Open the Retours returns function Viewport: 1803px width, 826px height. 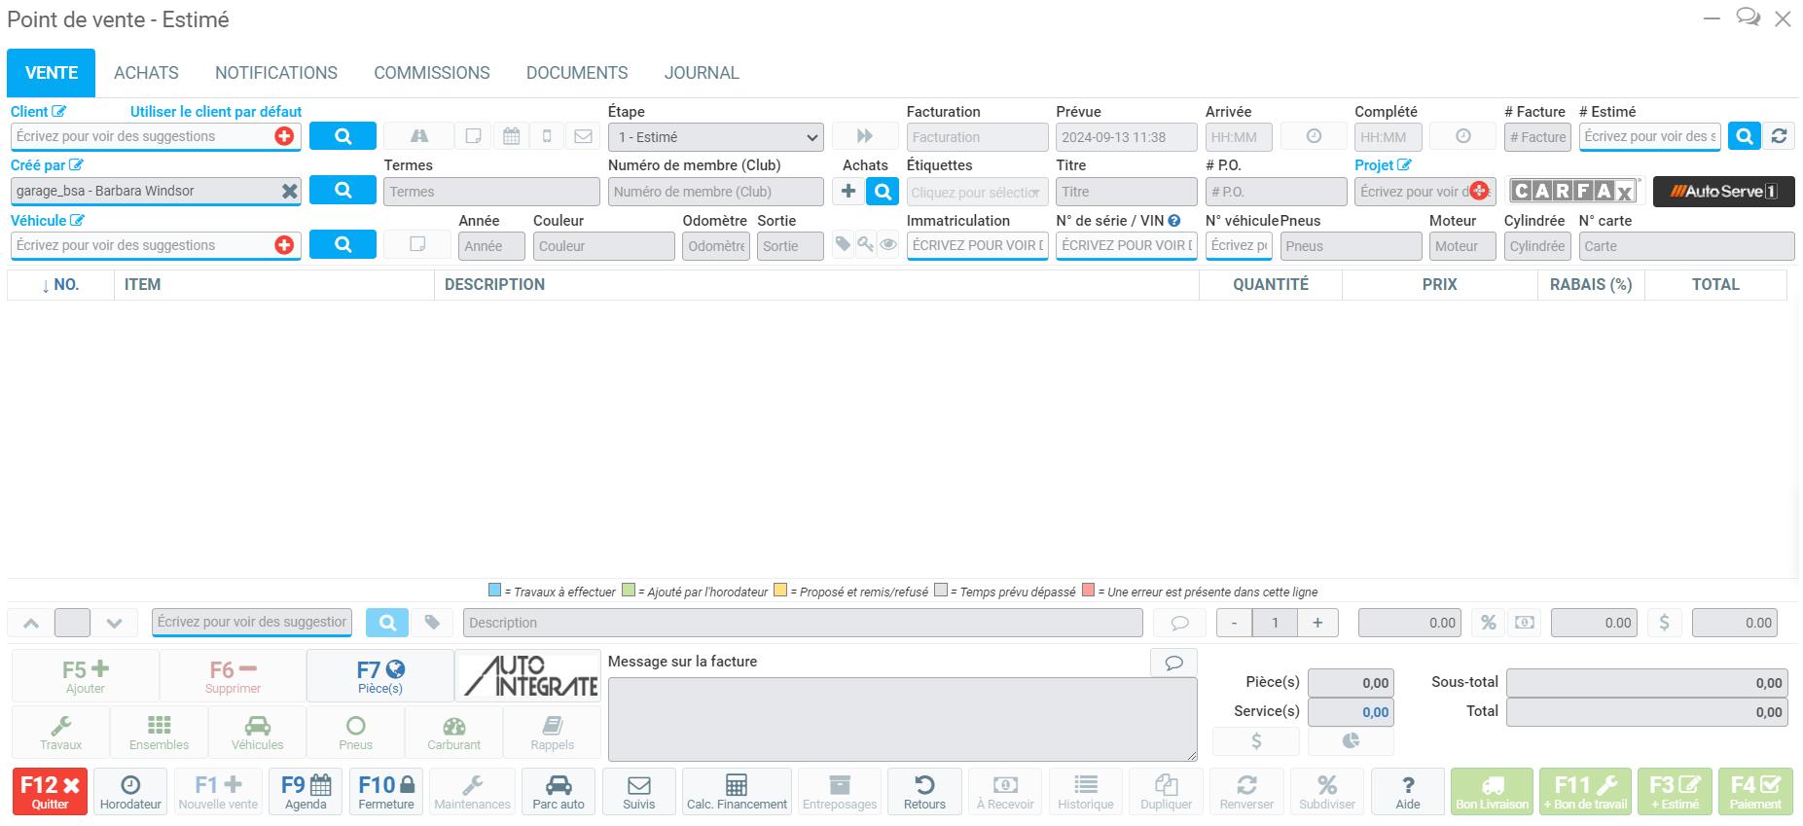[x=924, y=791]
